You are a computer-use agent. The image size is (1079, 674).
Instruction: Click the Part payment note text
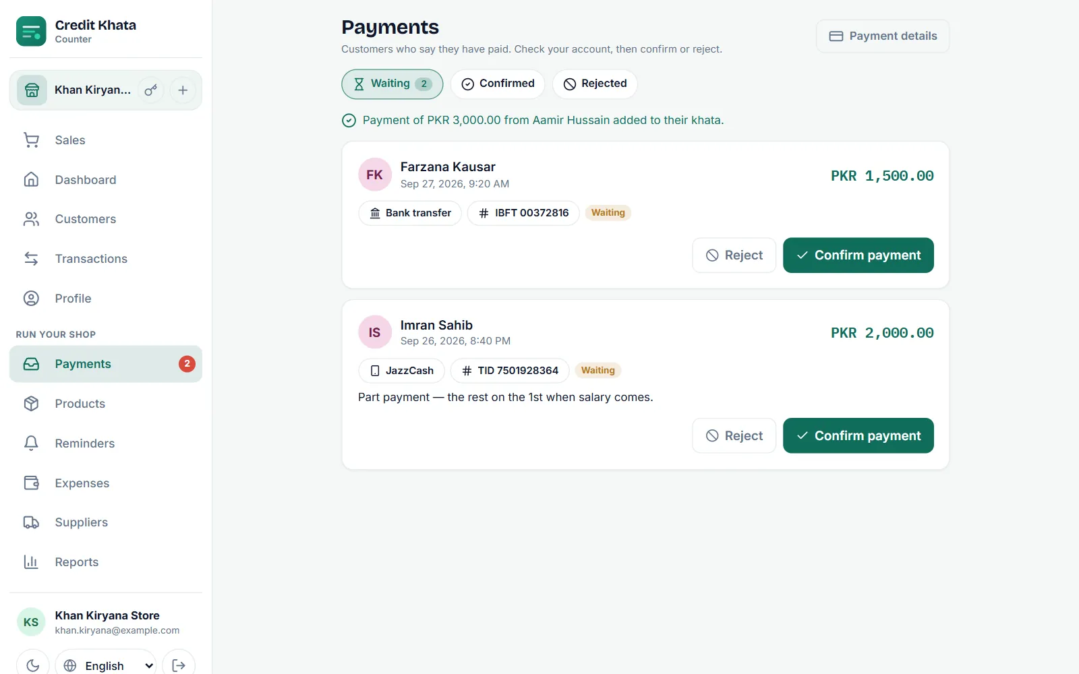pyautogui.click(x=506, y=397)
